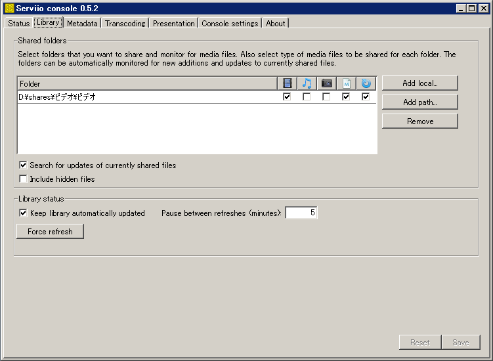The height and width of the screenshot is (361, 493).
Task: Click the blue refresh arrow column icon
Action: coord(366,83)
